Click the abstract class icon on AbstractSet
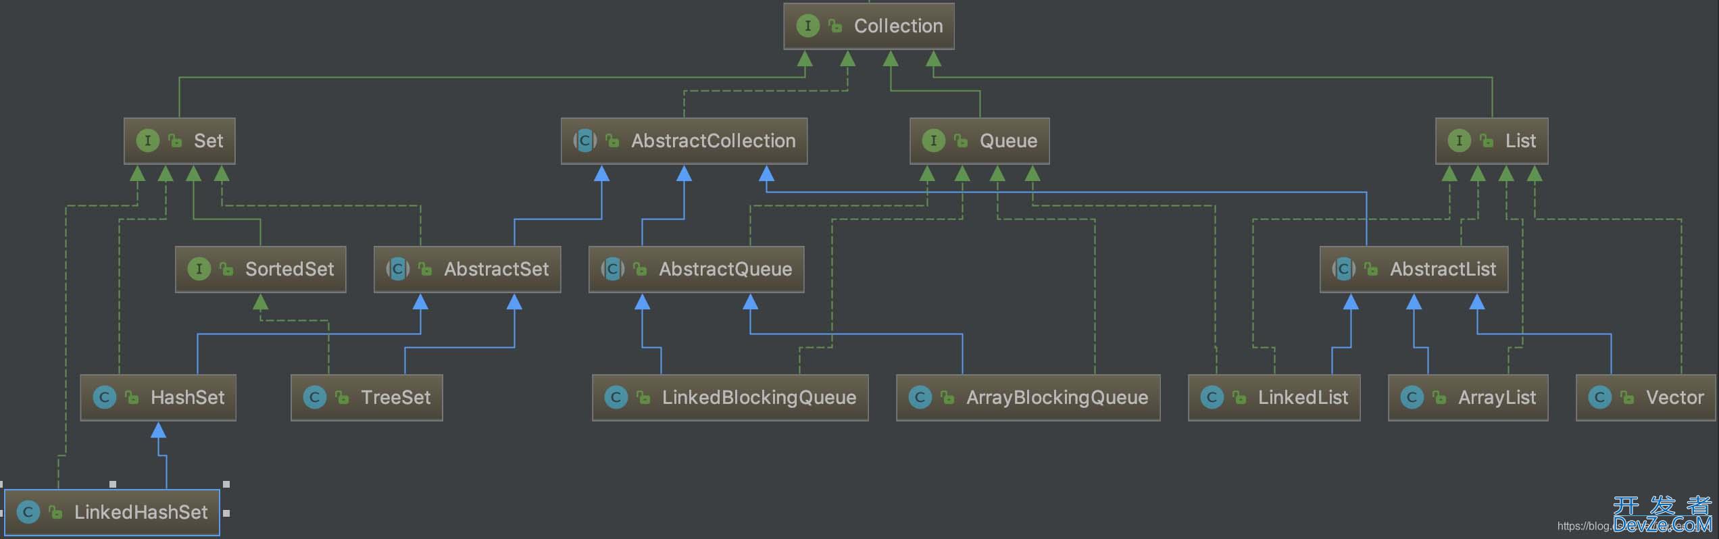 coord(397,269)
